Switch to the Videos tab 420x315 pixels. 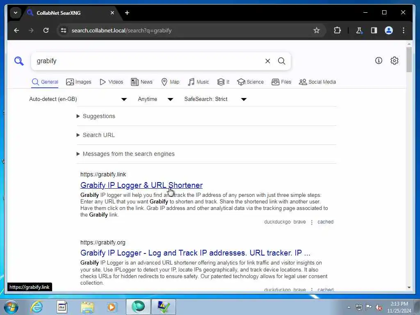(x=111, y=82)
